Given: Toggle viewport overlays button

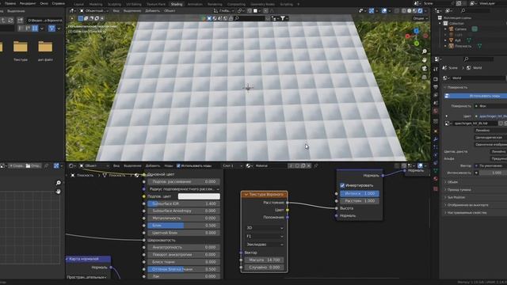Looking at the screenshot, I should [384, 10].
